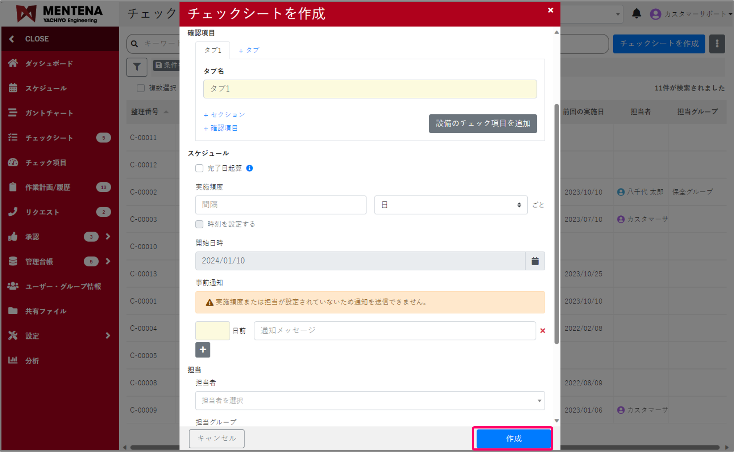Click the 通知メッセージ input field
Screen dimensions: 734x452
click(394, 330)
